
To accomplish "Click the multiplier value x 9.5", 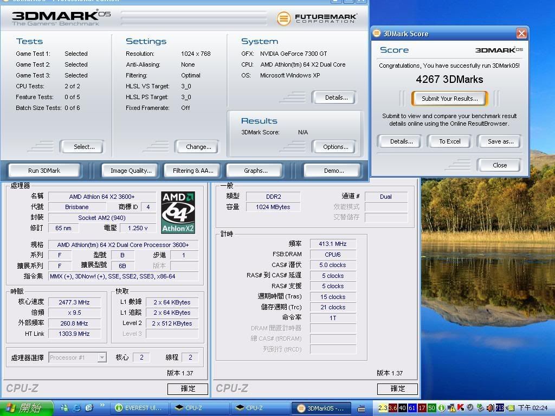I will [74, 313].
